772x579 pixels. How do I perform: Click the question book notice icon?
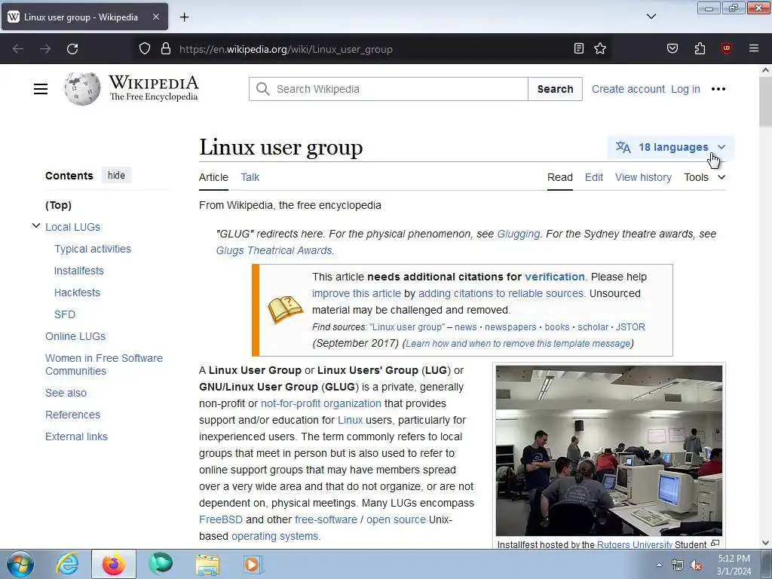pyautogui.click(x=285, y=310)
